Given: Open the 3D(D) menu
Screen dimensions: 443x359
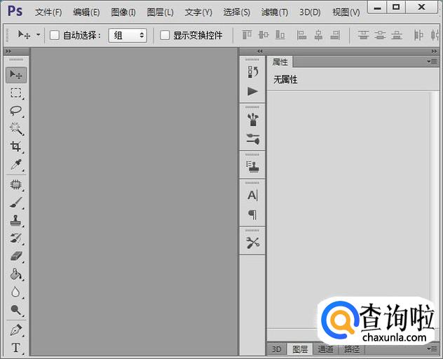Looking at the screenshot, I should (x=310, y=12).
